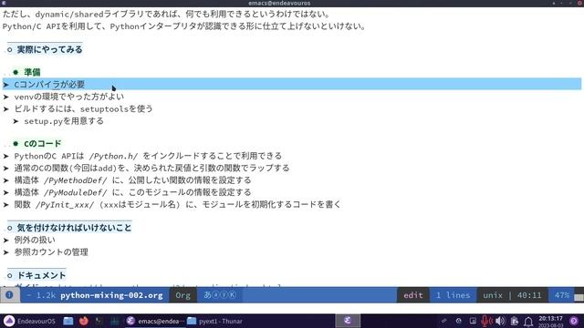584x328 pixels.
Task: Click the 参照カウントの管理 list item
Action: 51,252
